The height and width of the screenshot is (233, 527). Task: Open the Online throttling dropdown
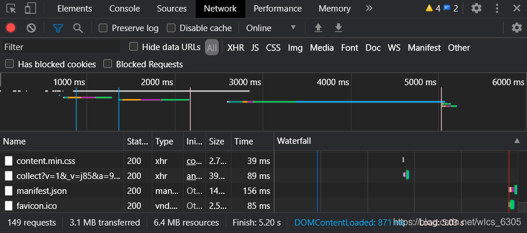pyautogui.click(x=271, y=28)
